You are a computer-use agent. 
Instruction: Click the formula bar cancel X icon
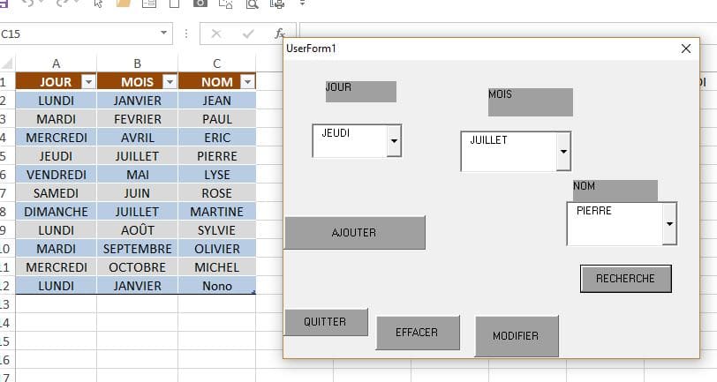point(216,34)
